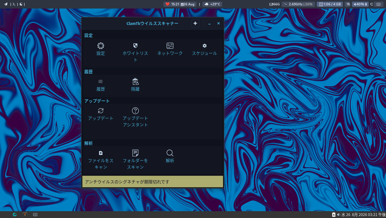Image resolution: width=386 pixels, height=218 pixels.
Task: Click the フォルダーをスキャン (Scan a folder) icon
Action: tap(135, 153)
